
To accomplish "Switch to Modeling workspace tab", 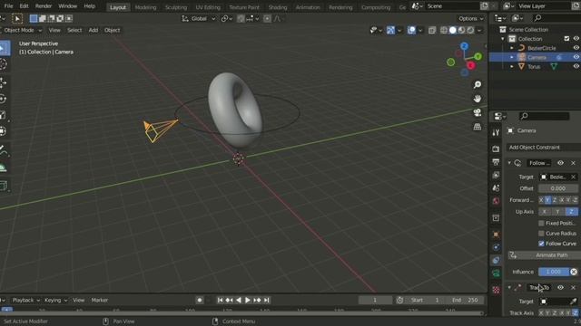I will [x=145, y=7].
